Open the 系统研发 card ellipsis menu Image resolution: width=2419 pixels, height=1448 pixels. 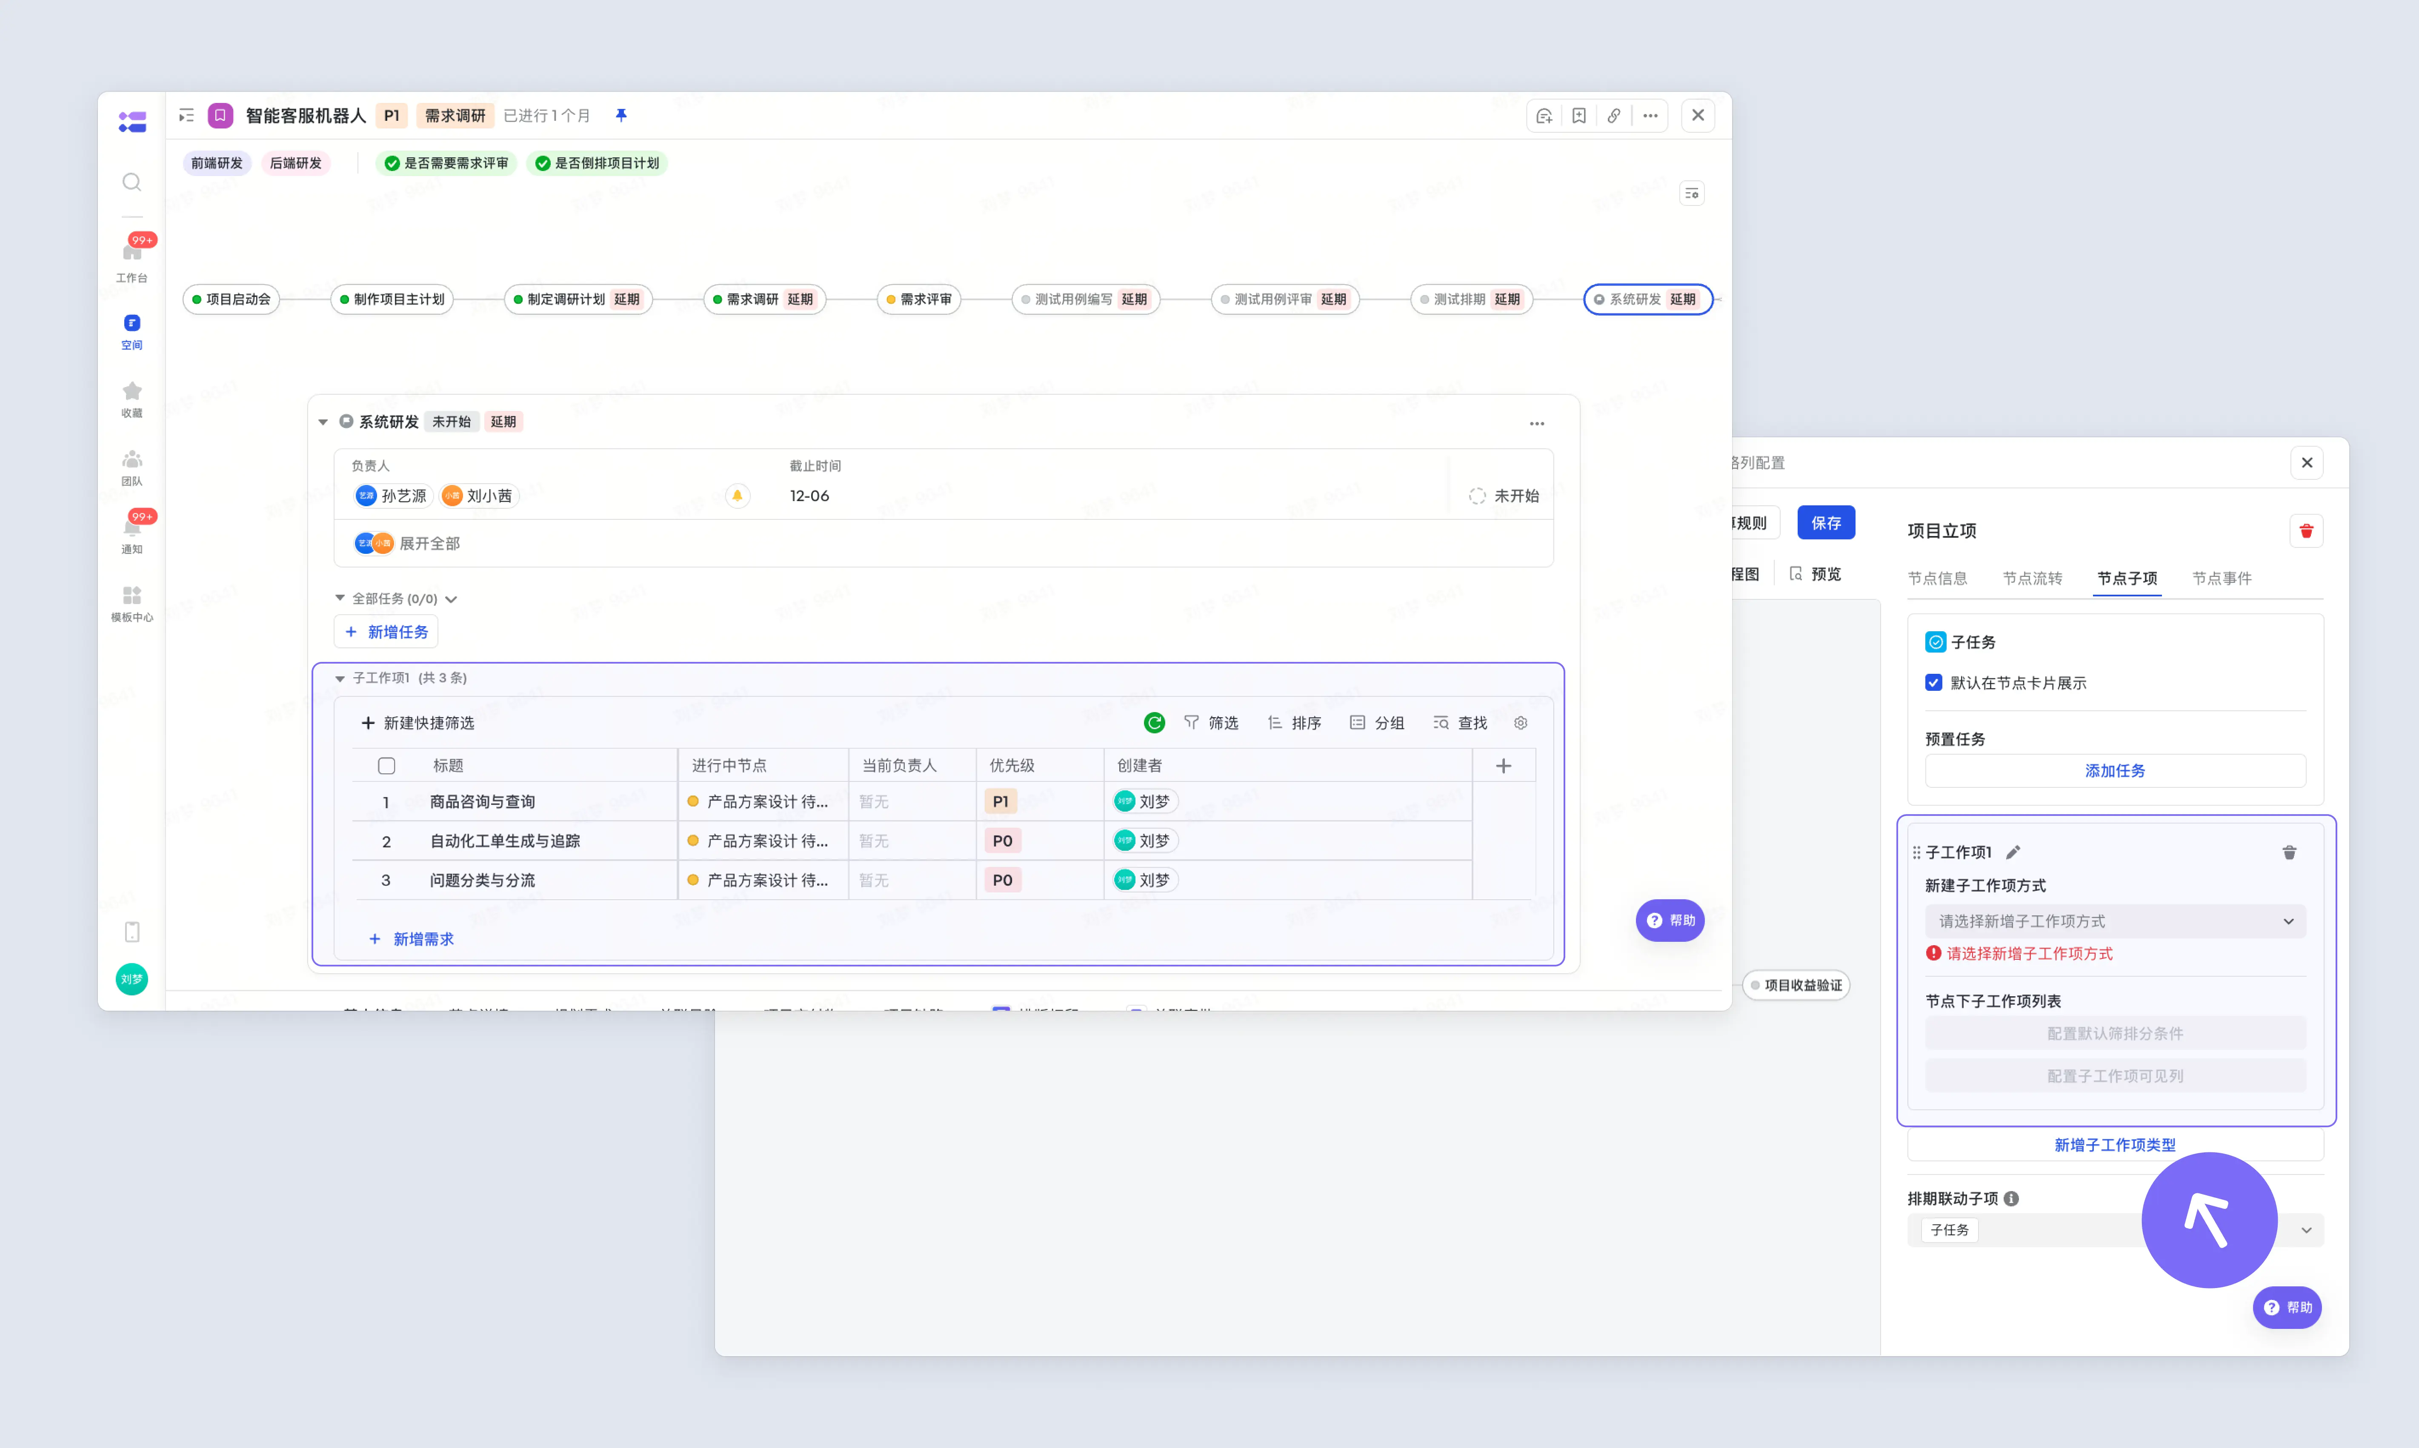point(1536,424)
